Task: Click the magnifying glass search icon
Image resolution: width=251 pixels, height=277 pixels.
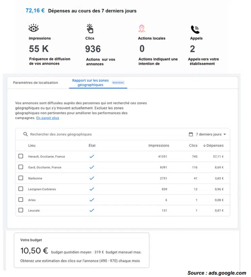Action: (25, 134)
